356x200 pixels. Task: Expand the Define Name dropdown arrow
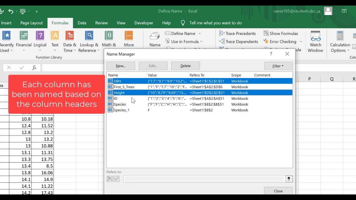point(200,34)
